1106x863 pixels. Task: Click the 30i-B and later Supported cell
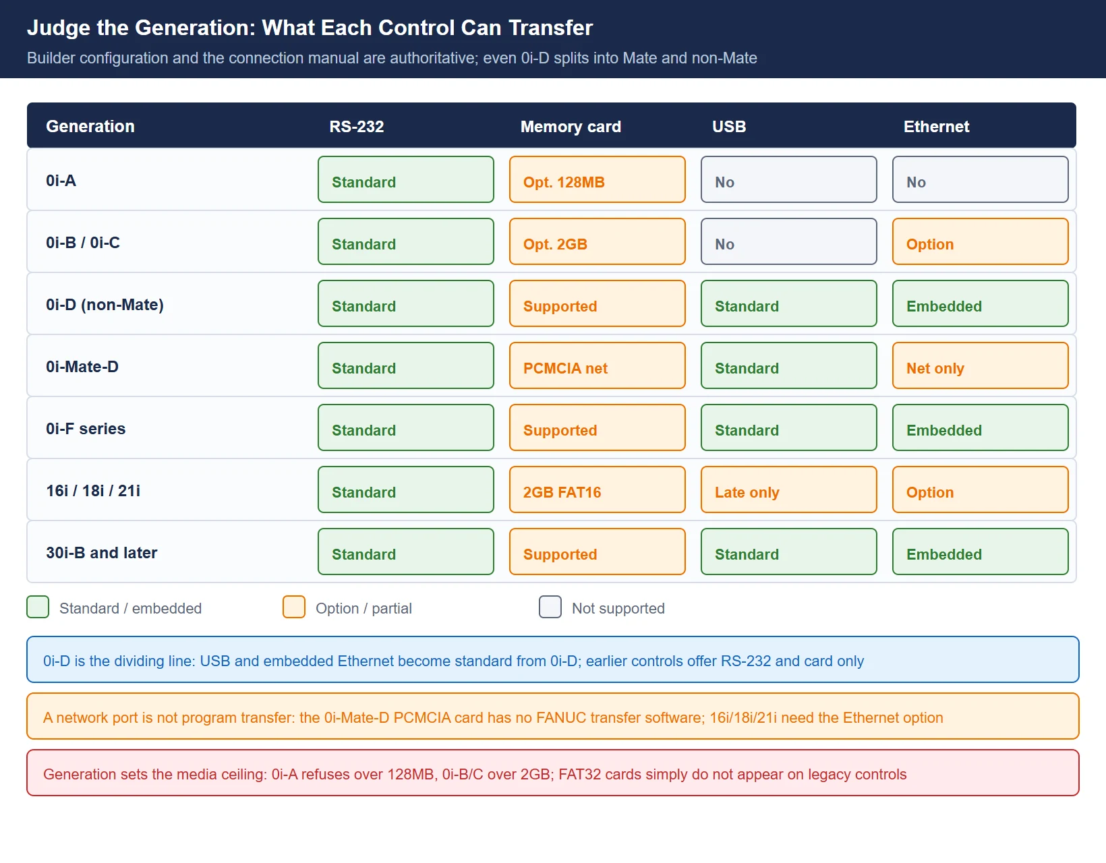[x=598, y=552]
